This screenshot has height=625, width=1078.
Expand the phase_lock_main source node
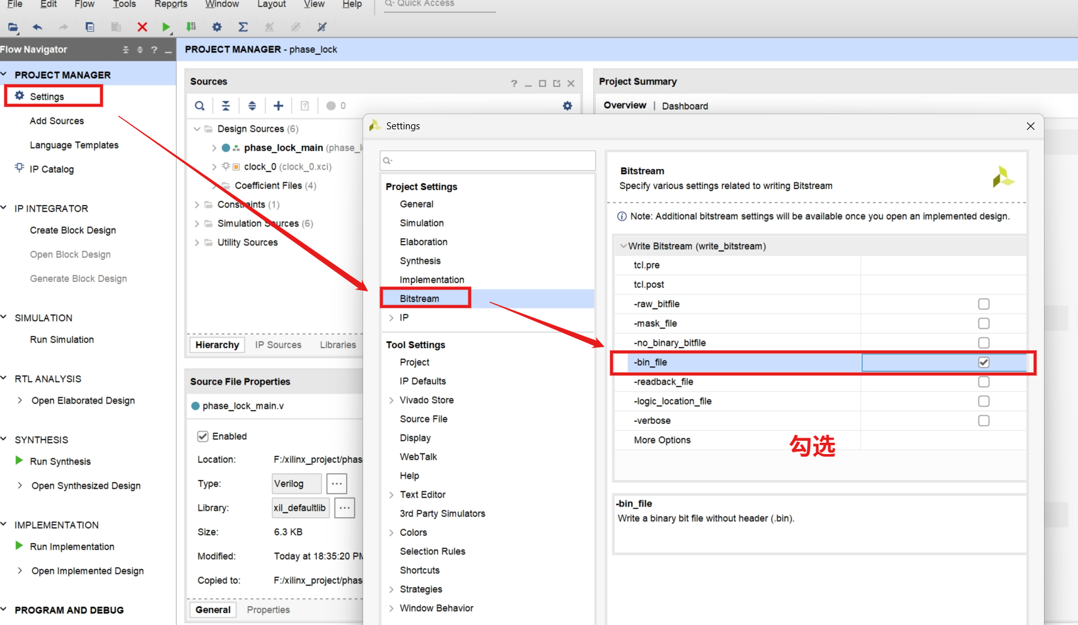pyautogui.click(x=214, y=148)
